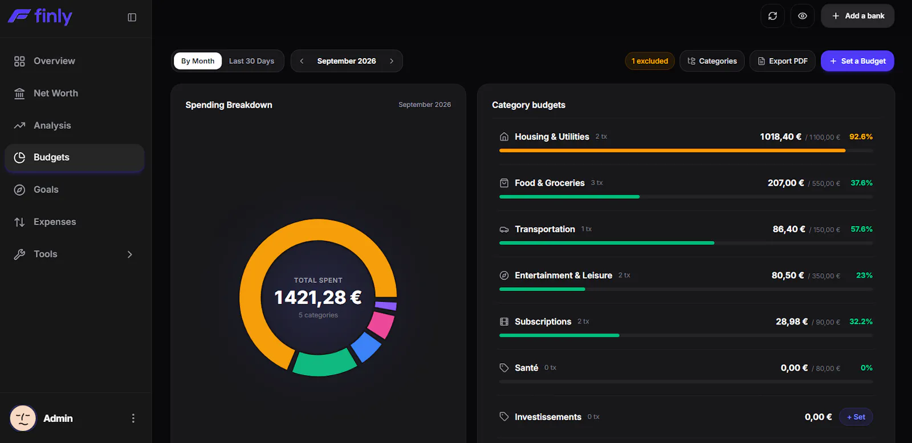The width and height of the screenshot is (912, 443).
Task: Open Expenses in the sidebar
Action: coord(75,222)
